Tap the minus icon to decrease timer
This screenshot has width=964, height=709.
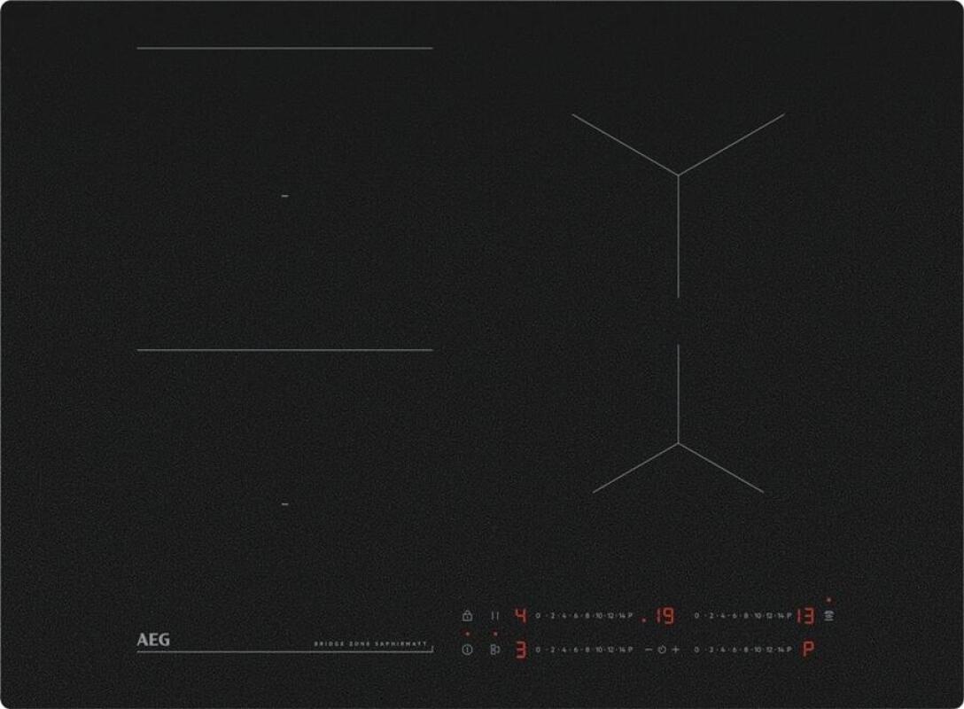pos(648,649)
